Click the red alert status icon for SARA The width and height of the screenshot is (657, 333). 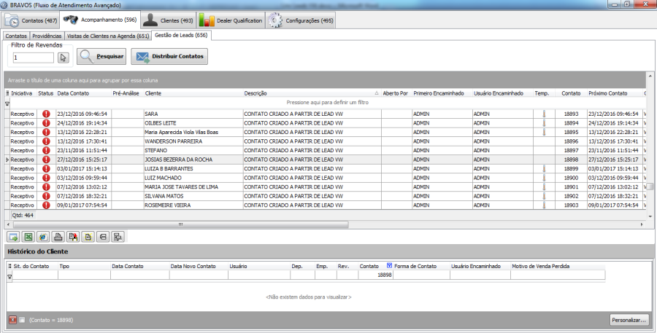pyautogui.click(x=46, y=114)
